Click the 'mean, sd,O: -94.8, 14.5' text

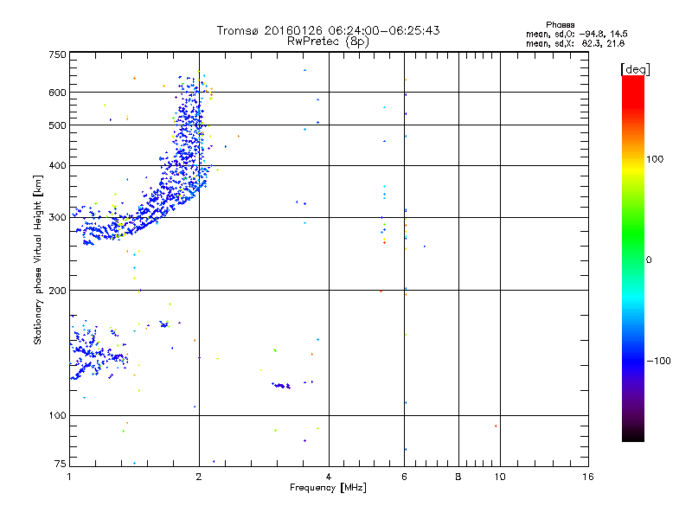pos(576,34)
